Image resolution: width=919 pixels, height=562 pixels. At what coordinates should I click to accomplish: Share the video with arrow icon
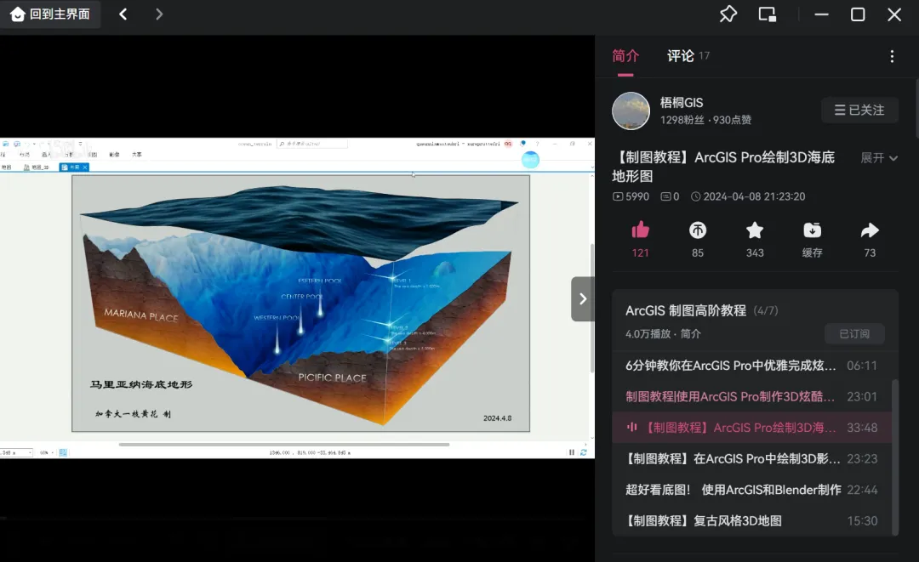pos(870,230)
